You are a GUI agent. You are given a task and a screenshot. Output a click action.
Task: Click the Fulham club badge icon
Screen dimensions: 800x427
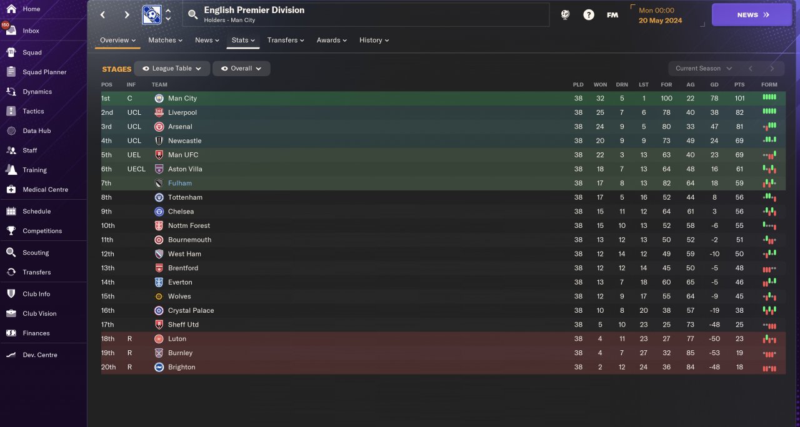click(159, 183)
